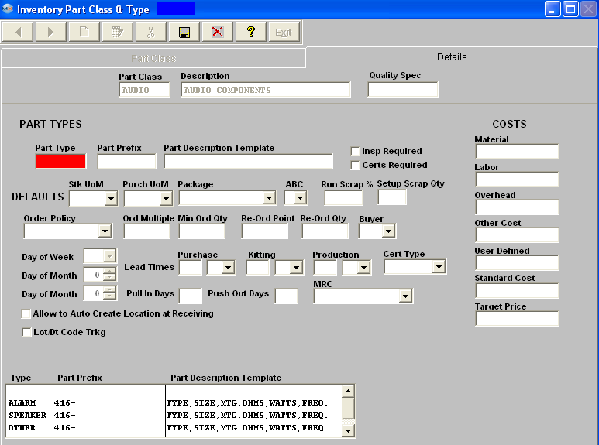This screenshot has height=445, width=599.
Task: Click the scissors cut icon
Action: [151, 32]
